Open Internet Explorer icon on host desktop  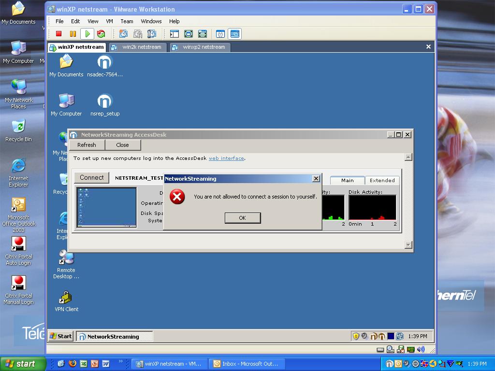pyautogui.click(x=18, y=173)
